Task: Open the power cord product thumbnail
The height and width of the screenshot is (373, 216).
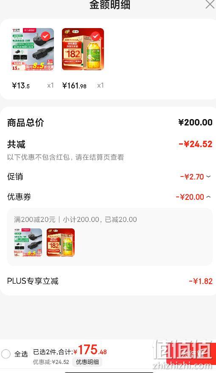Action: click(x=33, y=49)
